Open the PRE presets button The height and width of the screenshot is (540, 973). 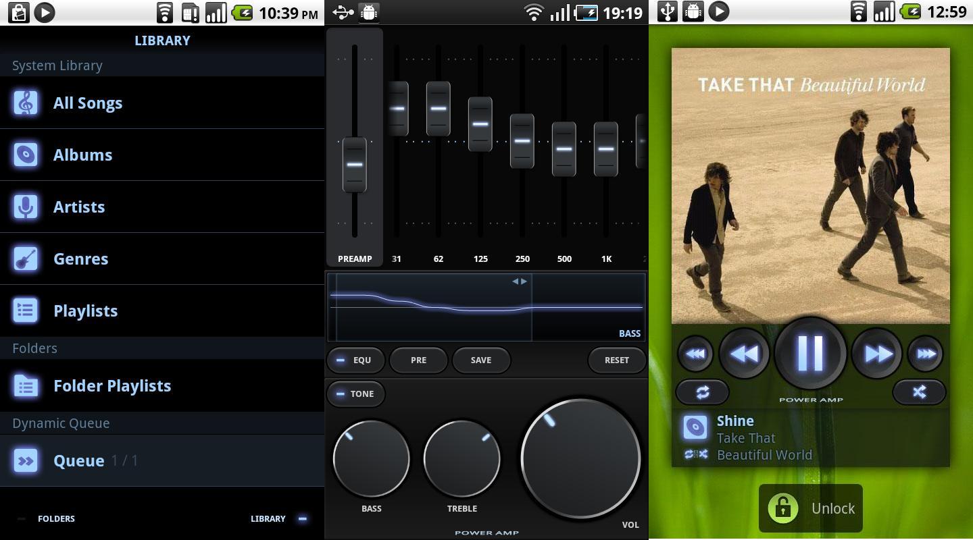[418, 360]
